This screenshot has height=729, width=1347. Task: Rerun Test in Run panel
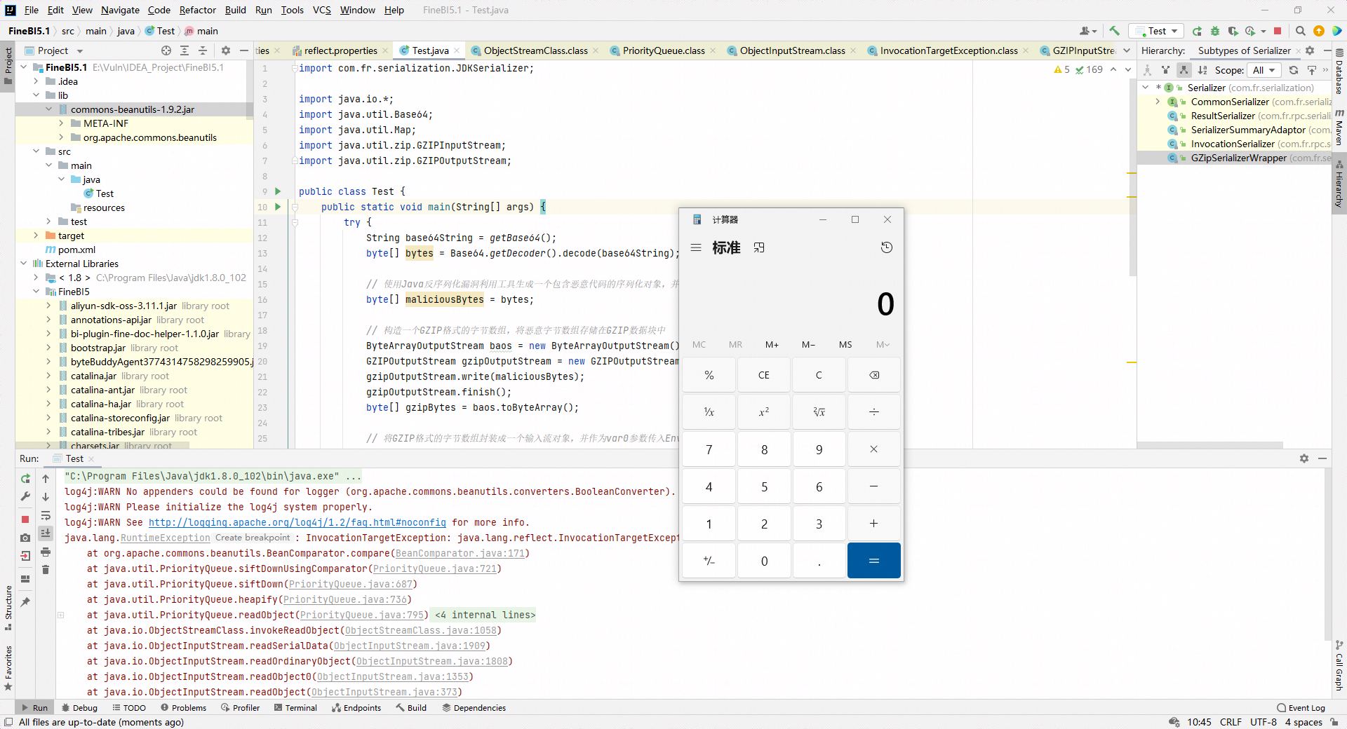click(25, 478)
